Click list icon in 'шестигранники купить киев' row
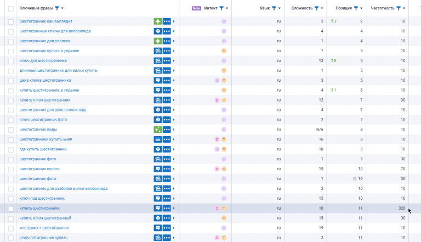 pos(158,139)
